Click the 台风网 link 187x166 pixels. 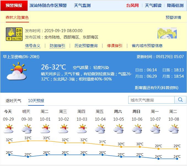[x=132, y=6]
